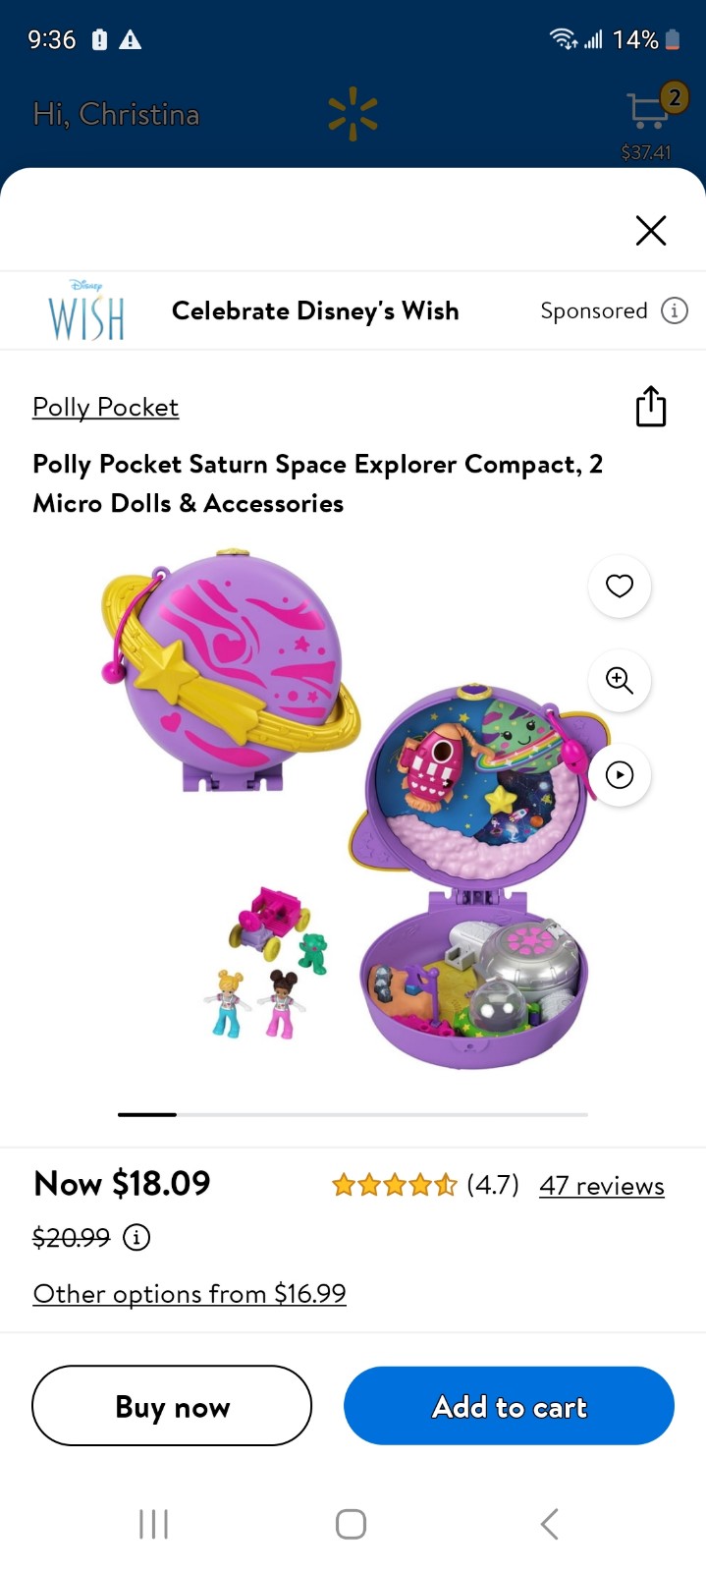Open the shopping cart icon
Viewport: 706px width, 1572px height.
[x=649, y=110]
